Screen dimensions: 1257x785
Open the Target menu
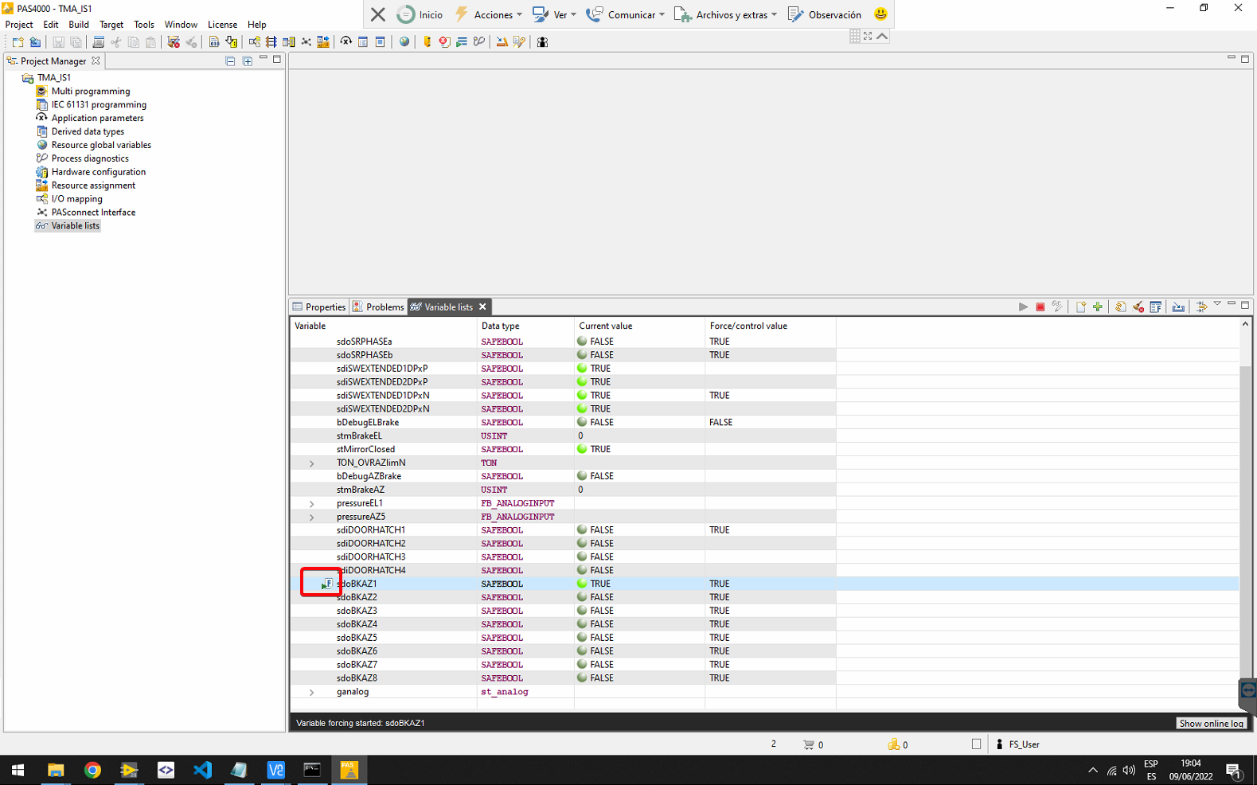[x=111, y=25]
